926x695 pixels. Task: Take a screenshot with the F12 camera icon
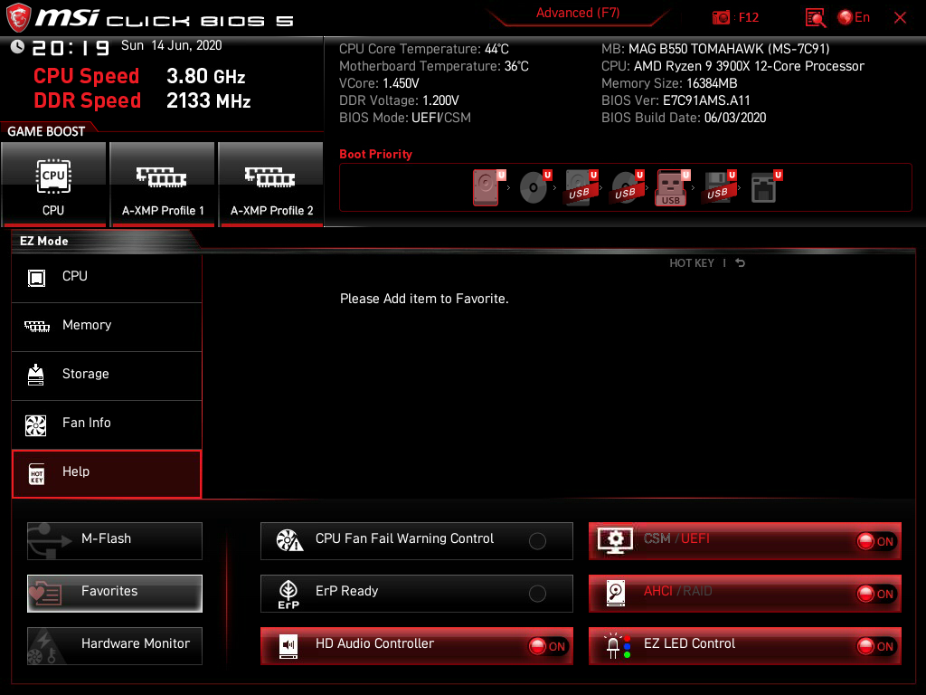pos(721,17)
